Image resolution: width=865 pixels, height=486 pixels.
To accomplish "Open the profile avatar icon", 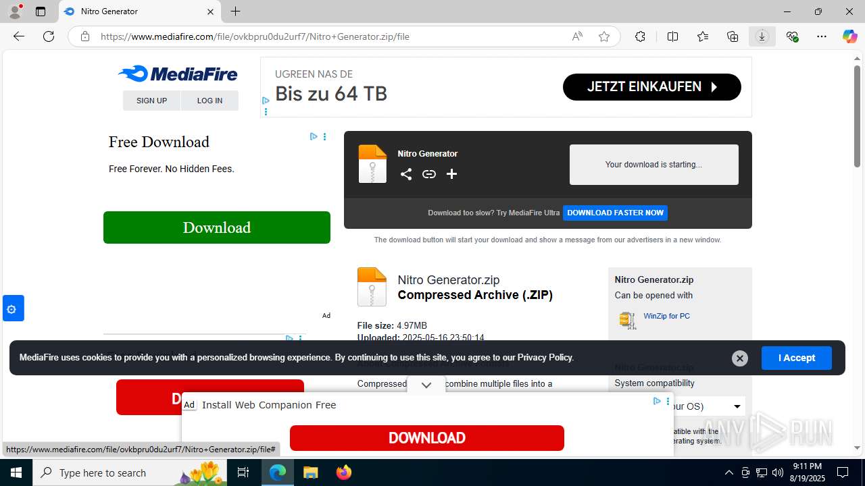I will (15, 11).
